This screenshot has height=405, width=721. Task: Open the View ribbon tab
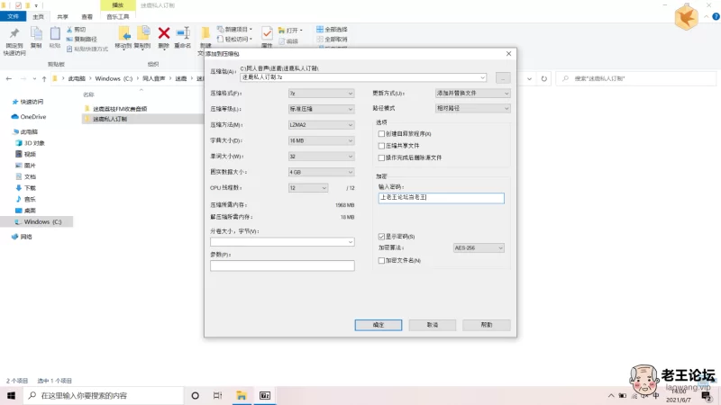(x=87, y=16)
